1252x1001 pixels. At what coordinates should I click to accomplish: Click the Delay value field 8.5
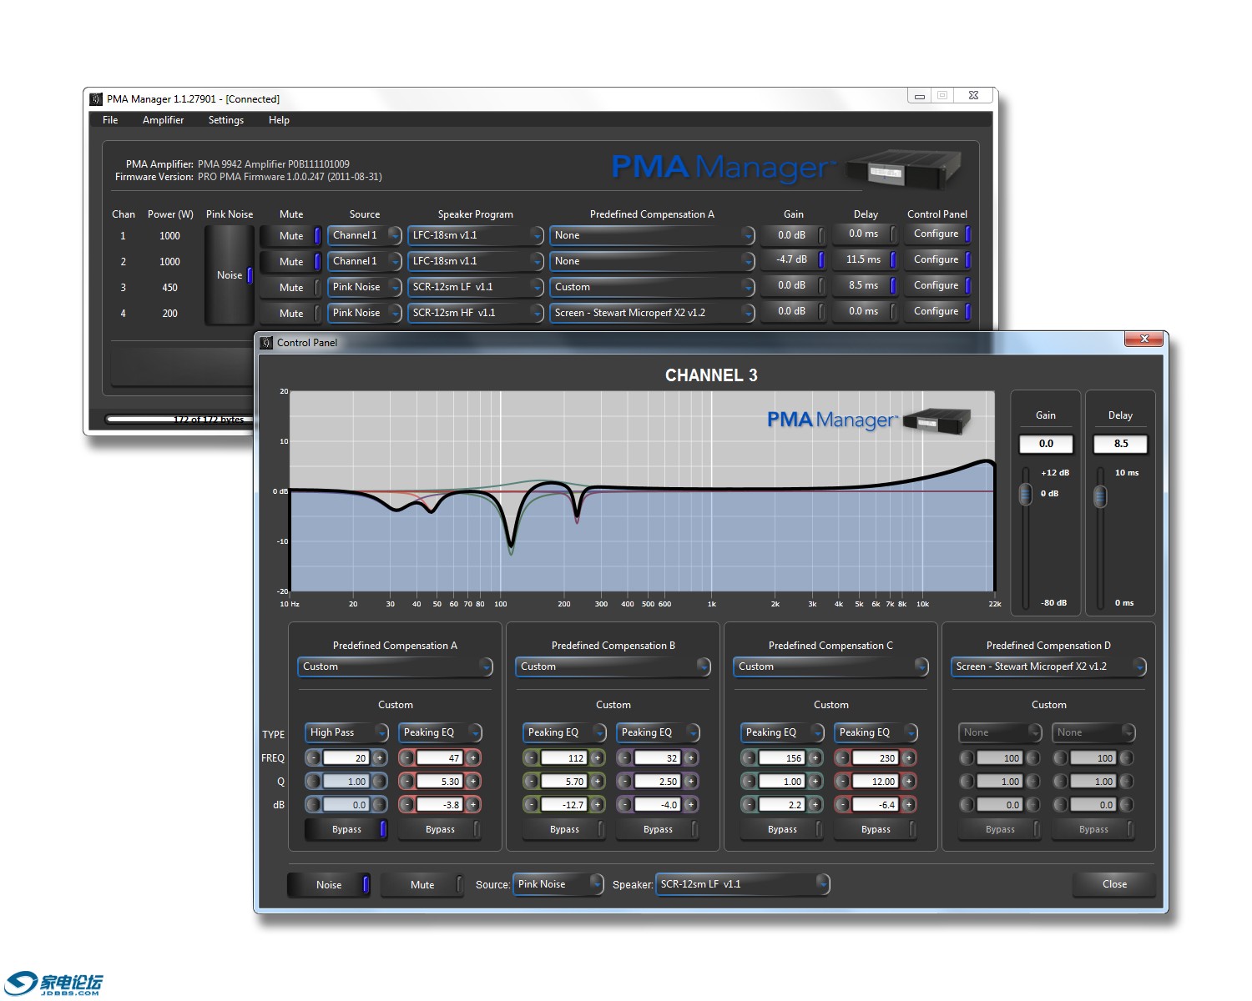(x=1120, y=444)
